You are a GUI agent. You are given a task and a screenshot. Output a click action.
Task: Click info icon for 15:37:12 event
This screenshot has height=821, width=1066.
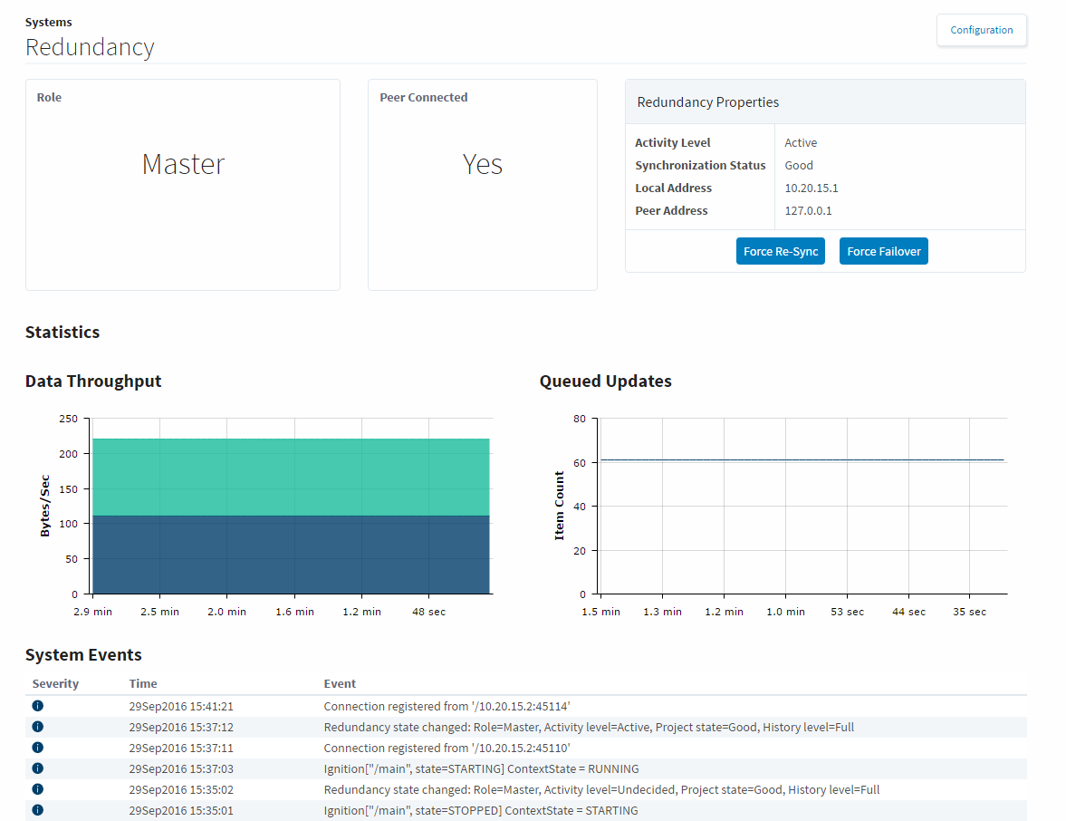pyautogui.click(x=38, y=727)
